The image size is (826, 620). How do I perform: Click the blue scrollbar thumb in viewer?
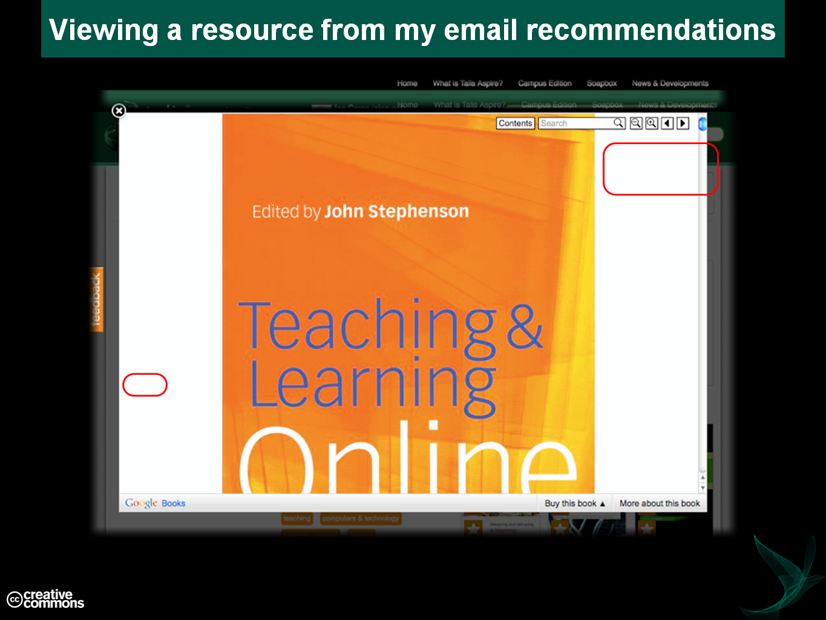(703, 124)
